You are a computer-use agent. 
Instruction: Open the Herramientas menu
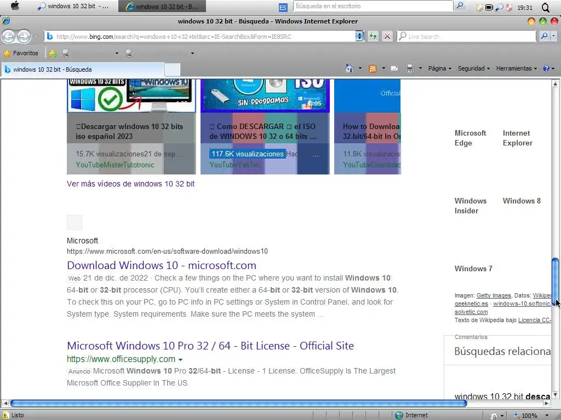(516, 68)
